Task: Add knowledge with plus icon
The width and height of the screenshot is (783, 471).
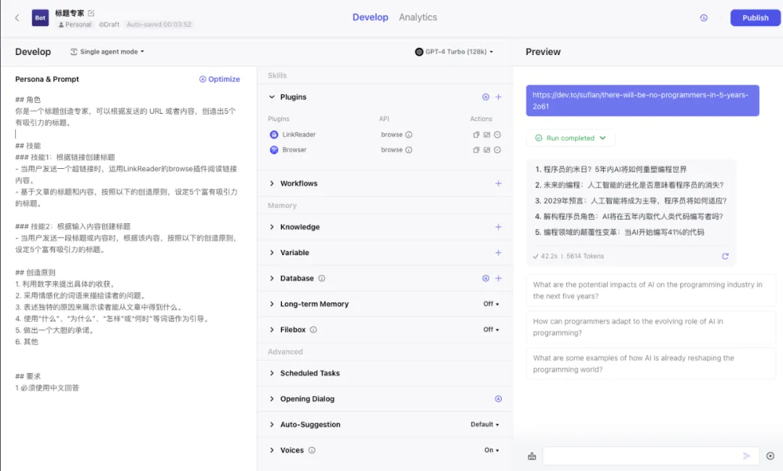Action: [x=498, y=227]
